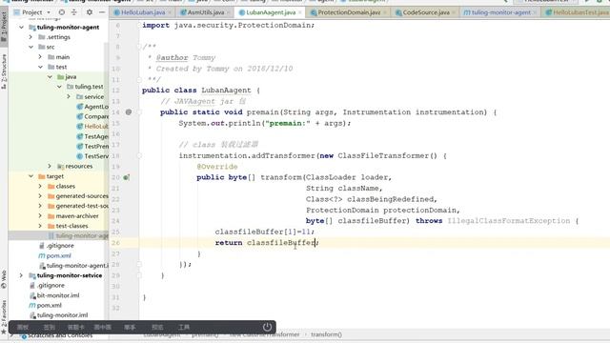Viewport: 610px width, 343px height.
Task: Close the HelloLuban.java tab
Action: click(x=170, y=12)
